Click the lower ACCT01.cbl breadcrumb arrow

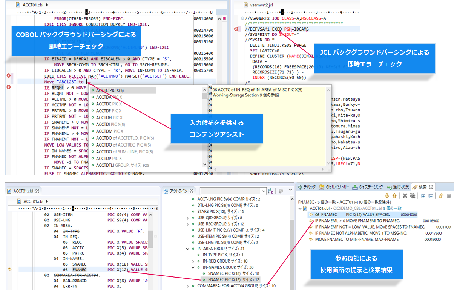pos(47,201)
